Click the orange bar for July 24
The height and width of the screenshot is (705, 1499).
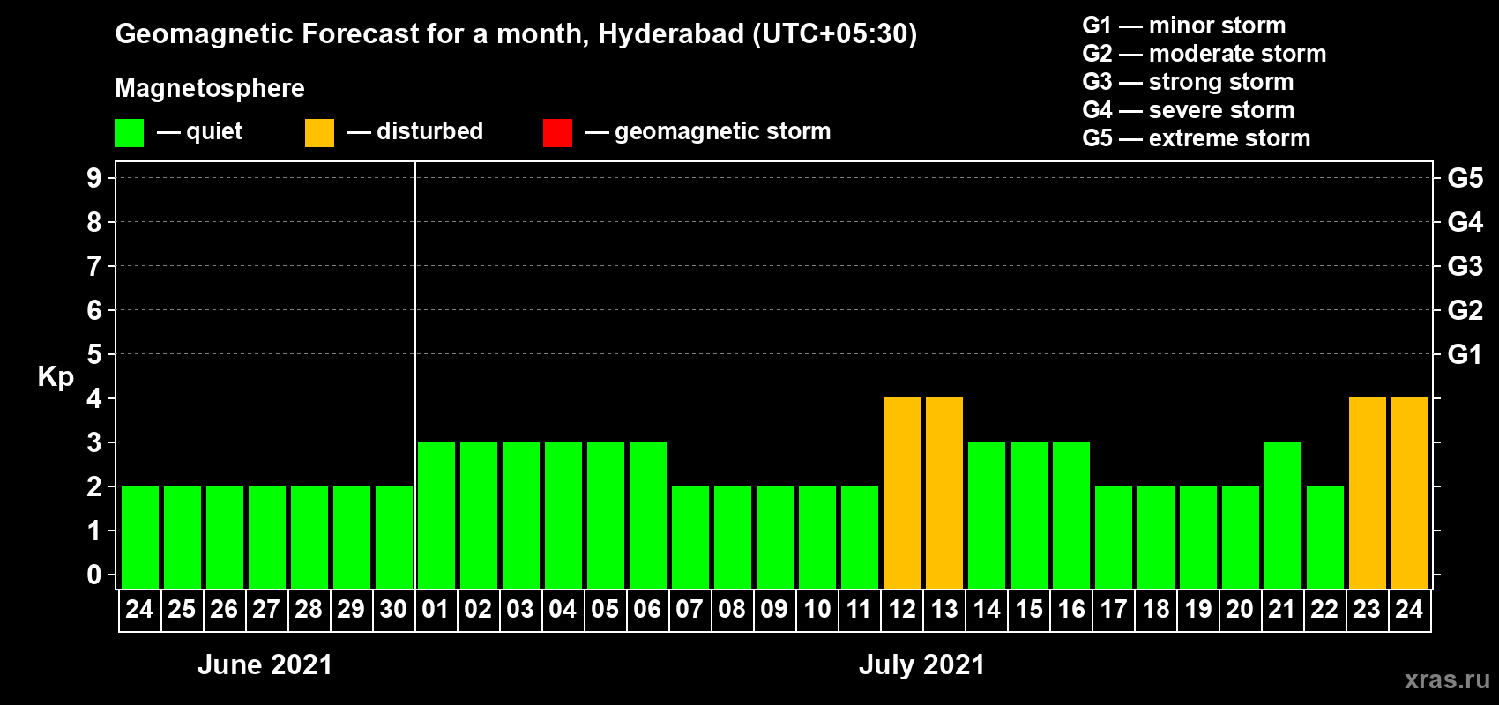point(1410,493)
